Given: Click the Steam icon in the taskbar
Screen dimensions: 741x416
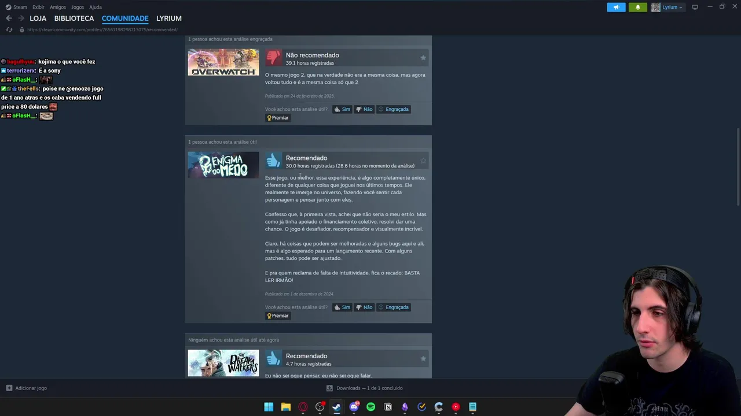Looking at the screenshot, I should pyautogui.click(x=336, y=407).
